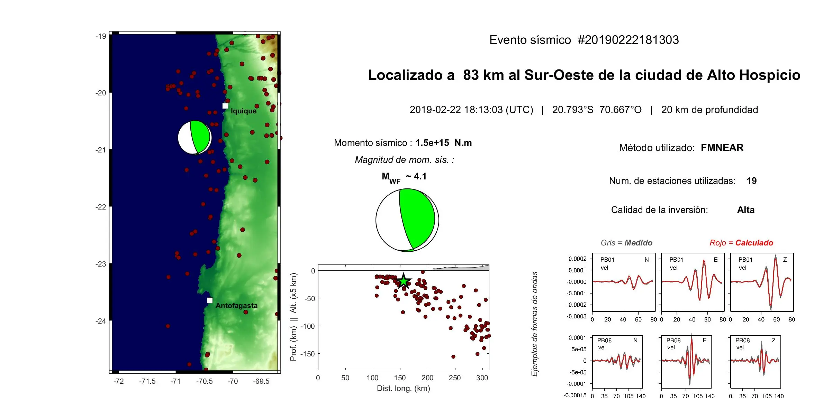Screen dimensions: 823x419
Task: Click the white square marking Antofagasta
Action: 210,300
